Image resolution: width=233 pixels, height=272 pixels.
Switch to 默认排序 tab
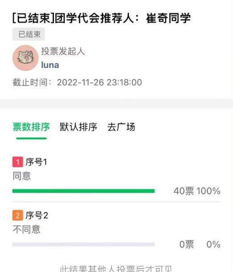[79, 127]
